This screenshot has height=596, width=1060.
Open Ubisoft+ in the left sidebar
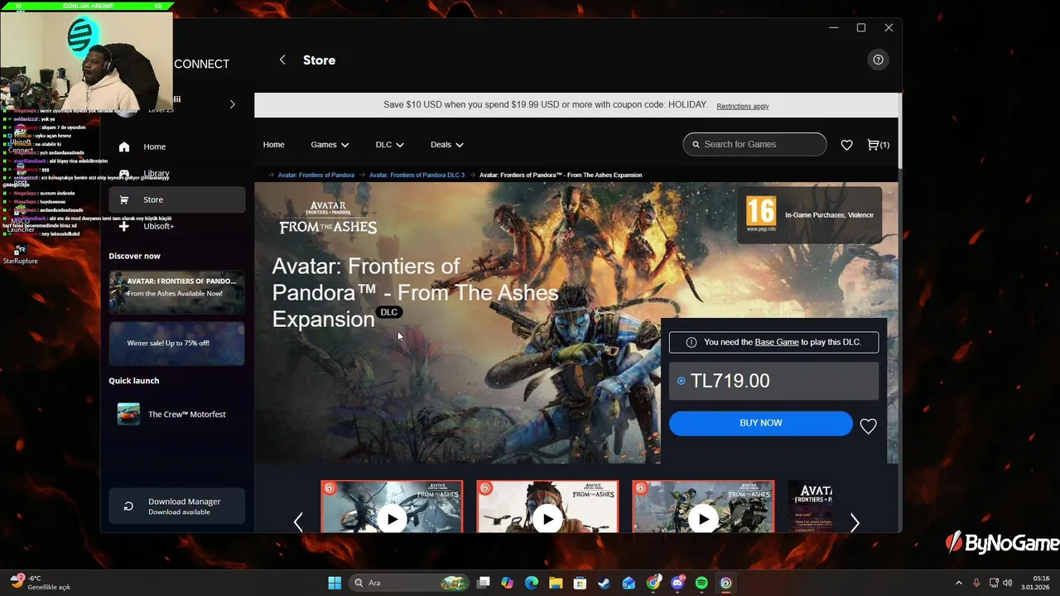tap(176, 226)
